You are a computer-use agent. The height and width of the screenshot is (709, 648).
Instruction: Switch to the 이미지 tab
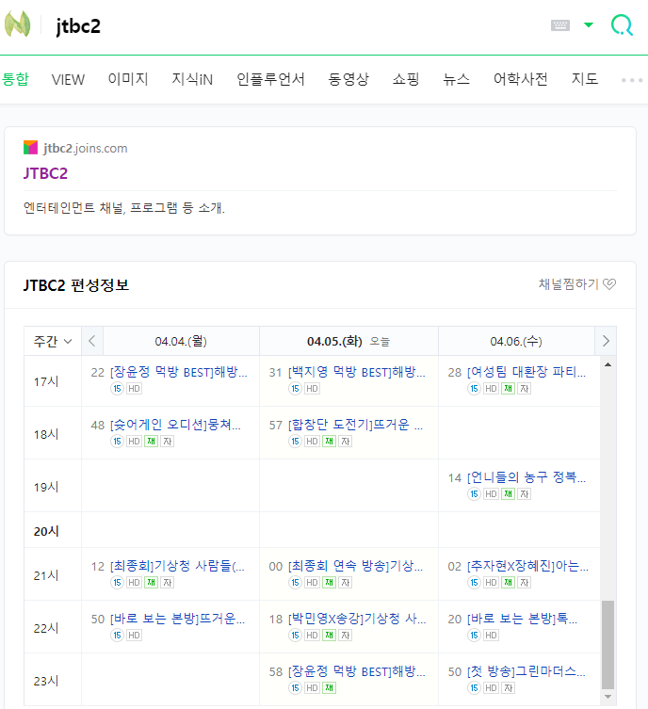point(128,79)
